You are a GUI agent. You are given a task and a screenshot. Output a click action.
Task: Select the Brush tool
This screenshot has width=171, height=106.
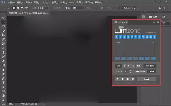(x=3, y=48)
